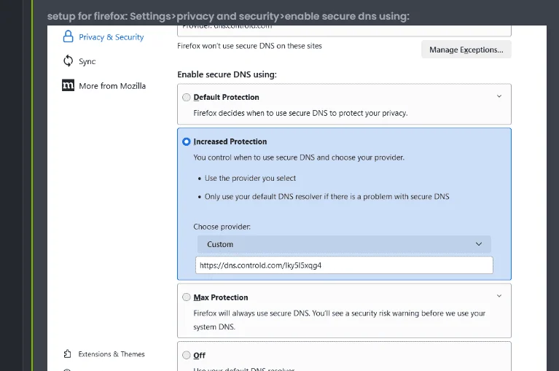Open Privacy & Security settings section
Viewport: 559px width, 371px height.
111,37
